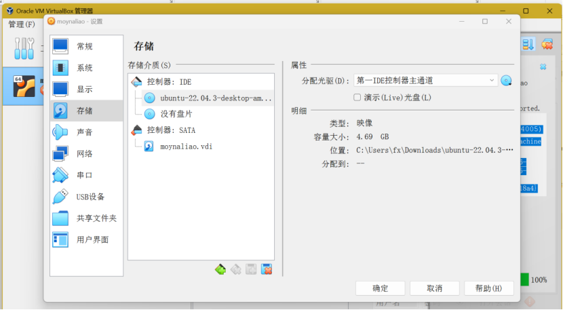Click the 存储 disk icon in sidebar

[60, 111]
